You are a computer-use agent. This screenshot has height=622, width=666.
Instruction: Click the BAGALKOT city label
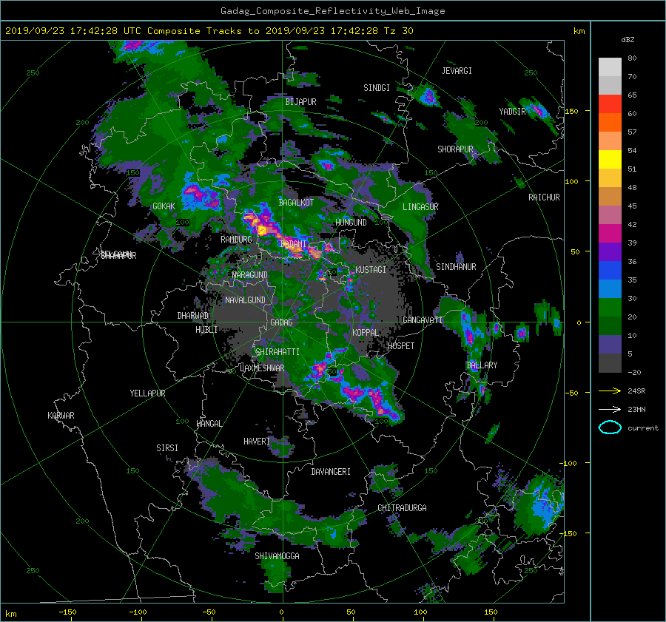pyautogui.click(x=296, y=203)
